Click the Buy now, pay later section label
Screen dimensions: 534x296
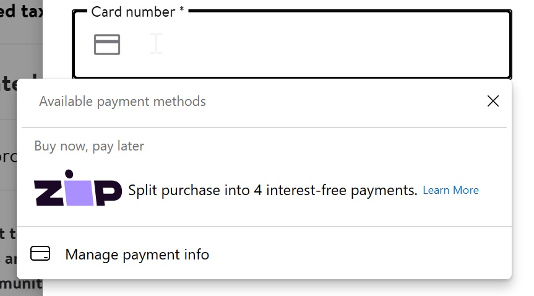(89, 146)
